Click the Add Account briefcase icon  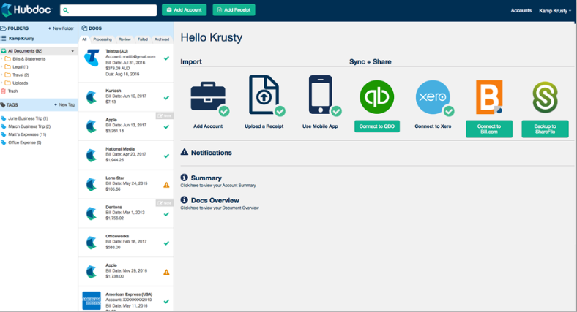click(208, 97)
